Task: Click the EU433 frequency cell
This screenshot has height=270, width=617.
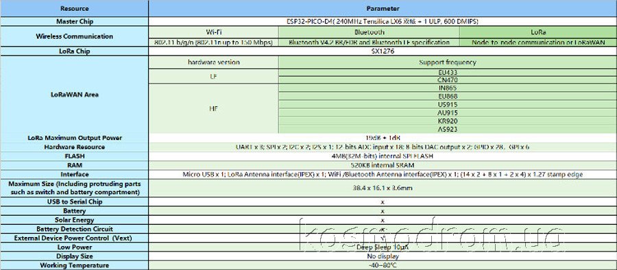Action: (x=448, y=73)
